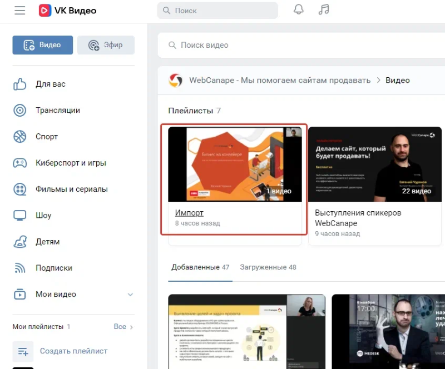This screenshot has width=445, height=369.
Task: Click the magnifier in Поиск видео field
Action: tap(172, 45)
